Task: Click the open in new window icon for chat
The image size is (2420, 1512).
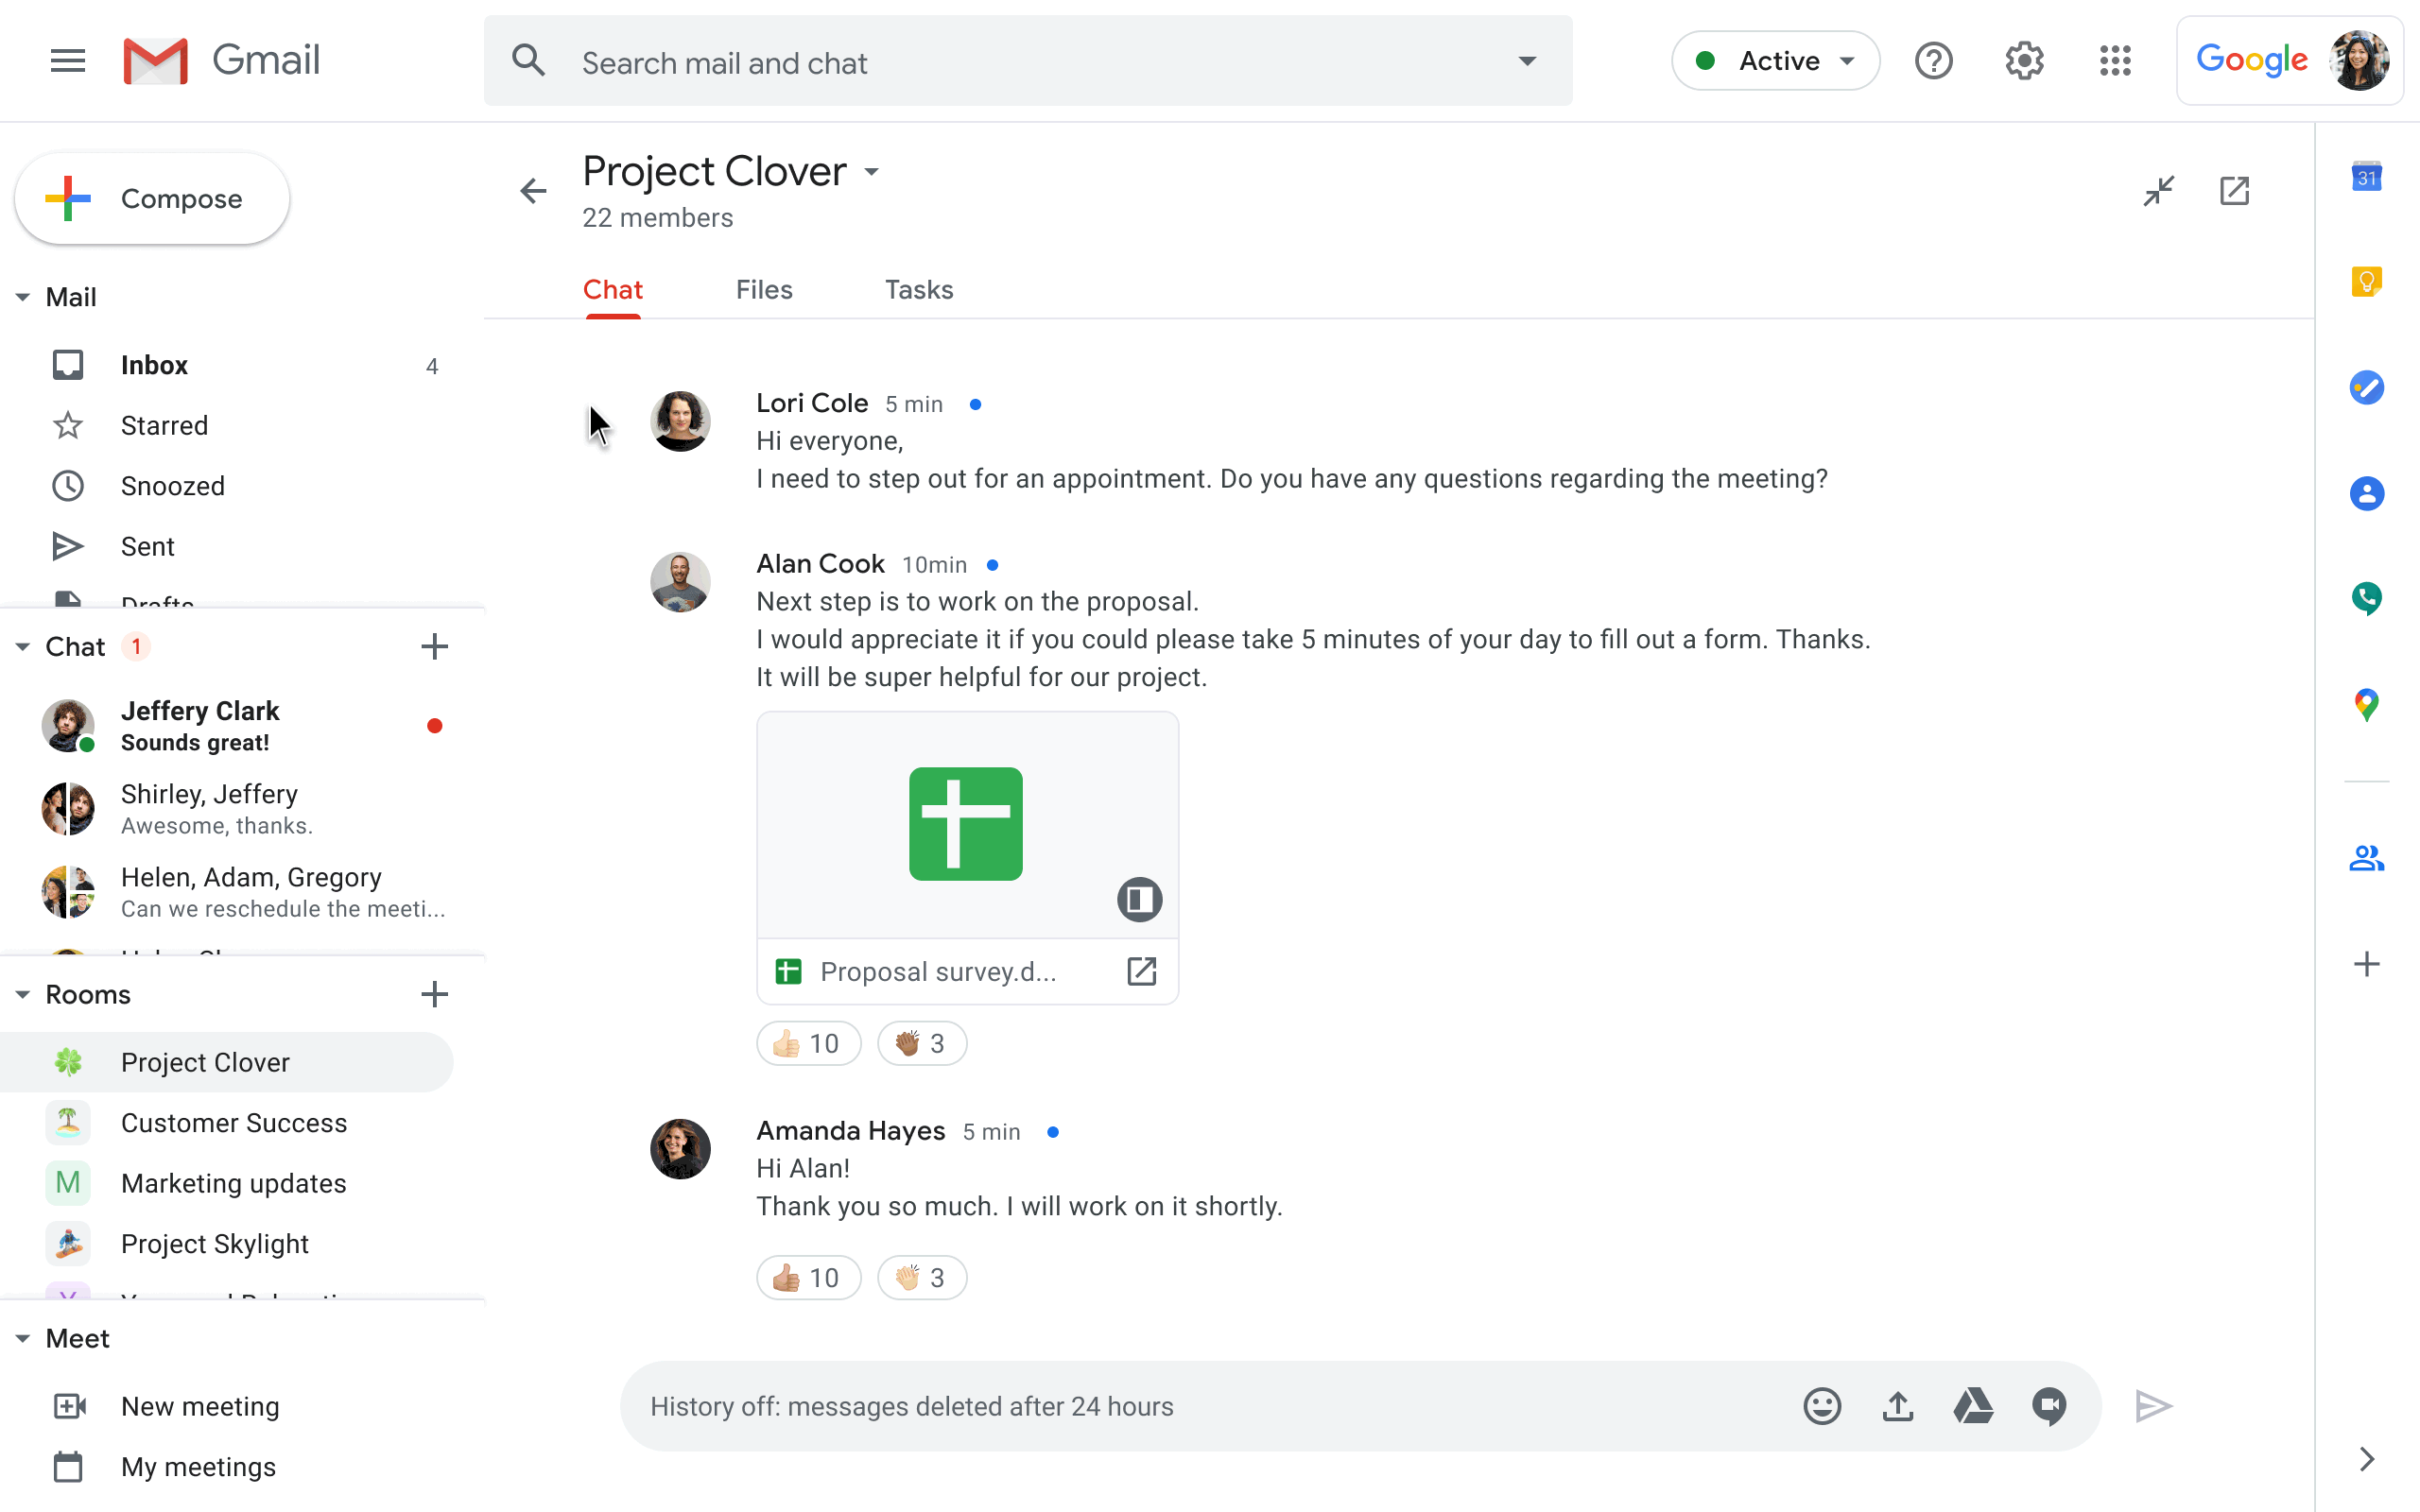Action: pos(2236,192)
